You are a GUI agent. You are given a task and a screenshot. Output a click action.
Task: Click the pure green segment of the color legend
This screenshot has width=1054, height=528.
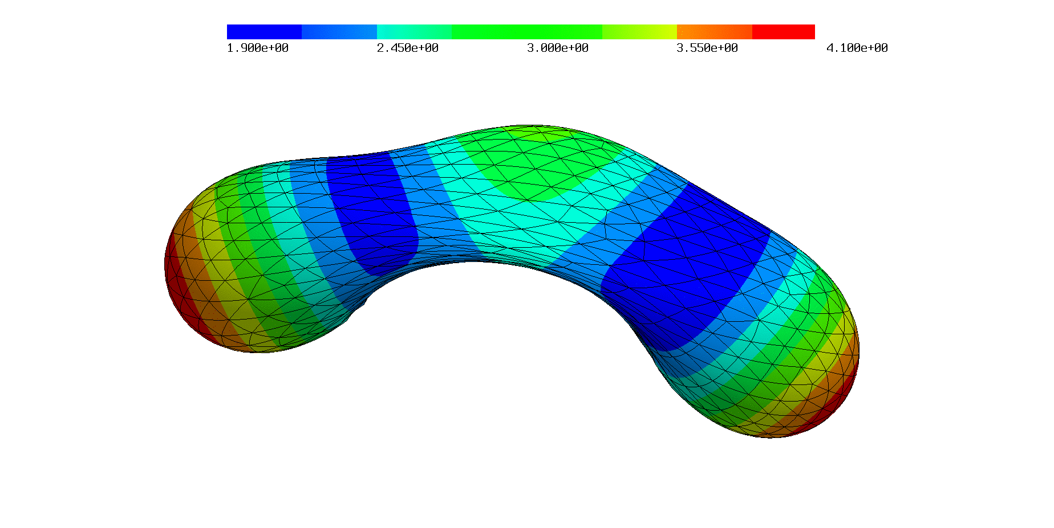pos(527,32)
